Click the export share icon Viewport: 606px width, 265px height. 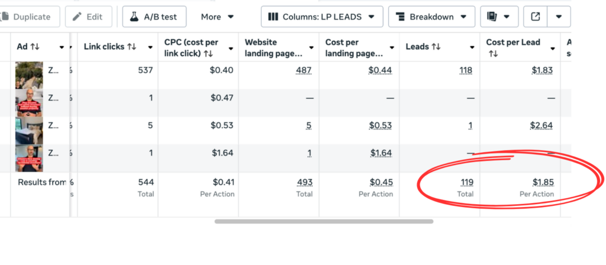536,17
